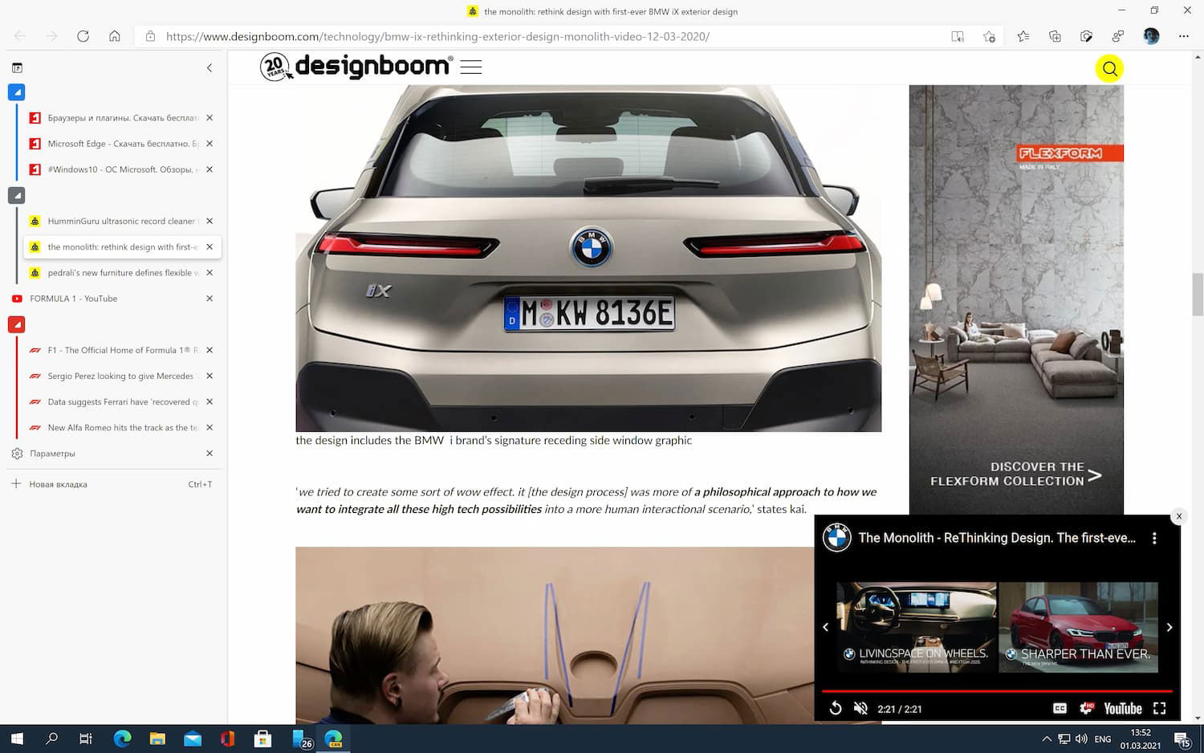Collapse the vertical tabs pane
Viewport: 1204px width, 753px height.
(x=209, y=68)
